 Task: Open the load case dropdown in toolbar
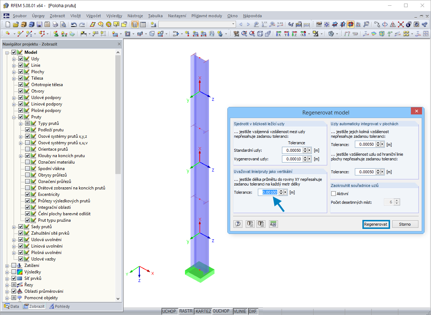[233, 24]
